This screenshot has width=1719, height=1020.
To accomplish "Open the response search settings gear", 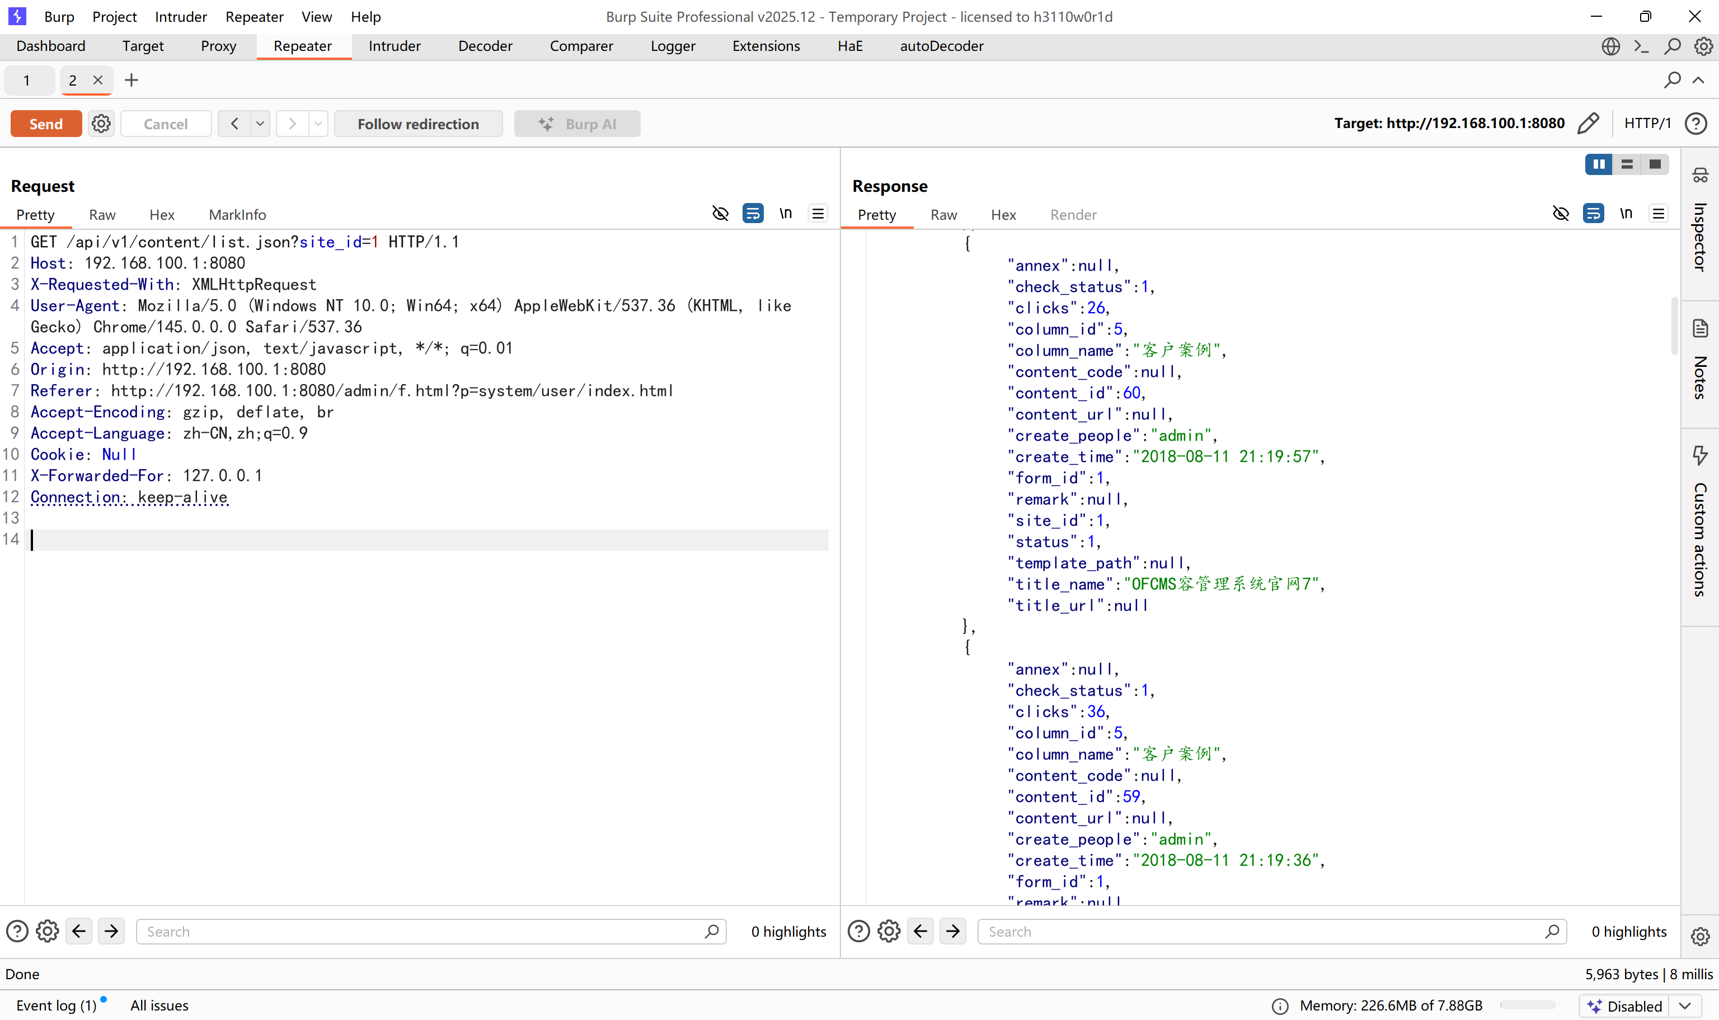I will [889, 931].
